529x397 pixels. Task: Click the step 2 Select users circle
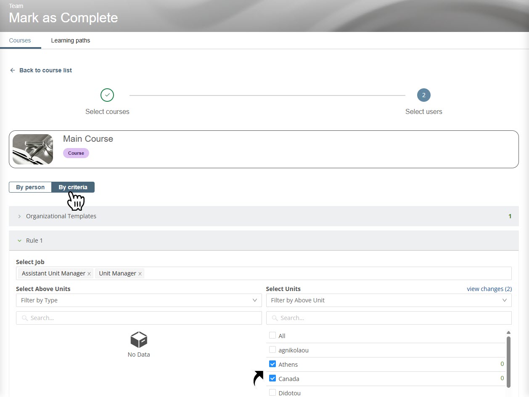(x=423, y=95)
